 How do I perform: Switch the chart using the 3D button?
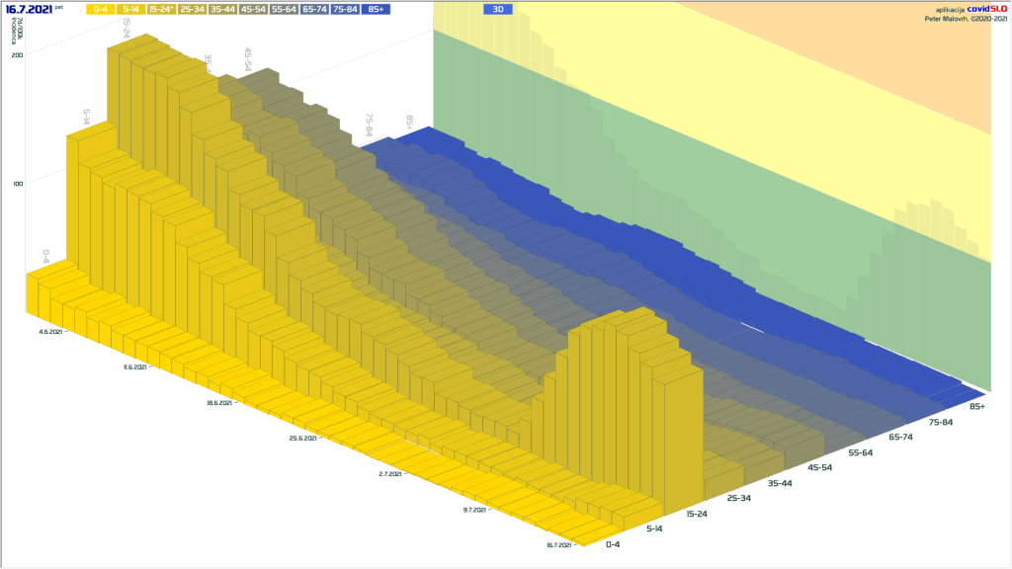click(x=498, y=9)
